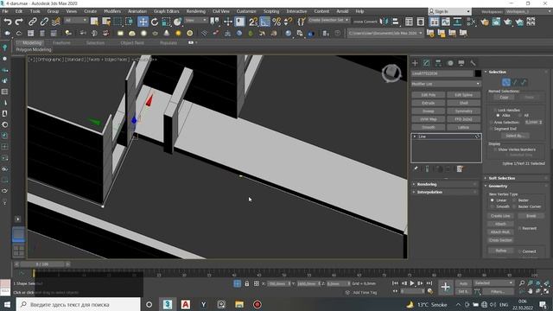Click the Undo arrow icon

[x=8, y=22]
